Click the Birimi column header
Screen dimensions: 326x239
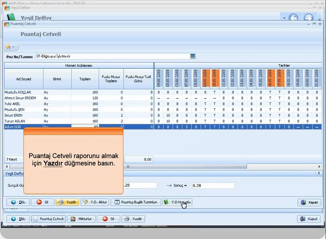pos(57,79)
